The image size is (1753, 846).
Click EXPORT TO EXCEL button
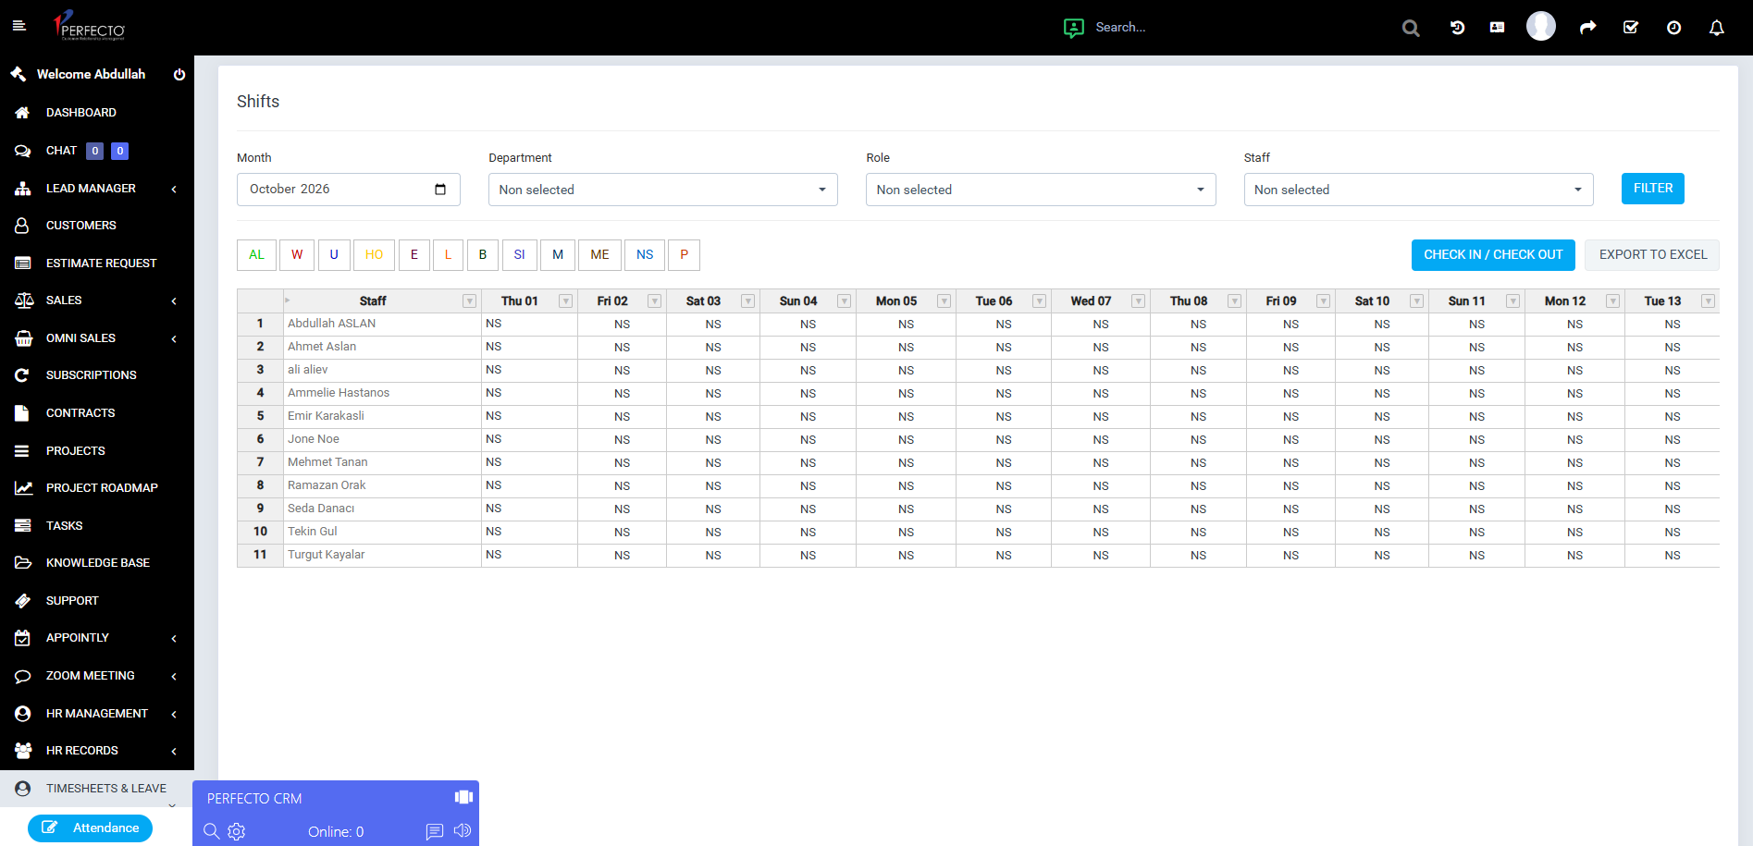pyautogui.click(x=1652, y=255)
